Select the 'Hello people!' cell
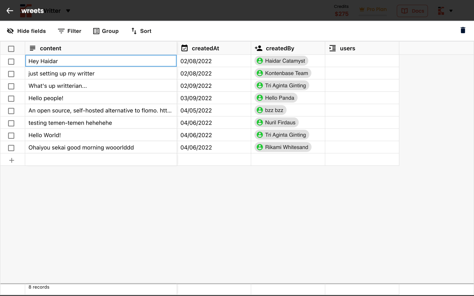The height and width of the screenshot is (296, 474). 101,98
